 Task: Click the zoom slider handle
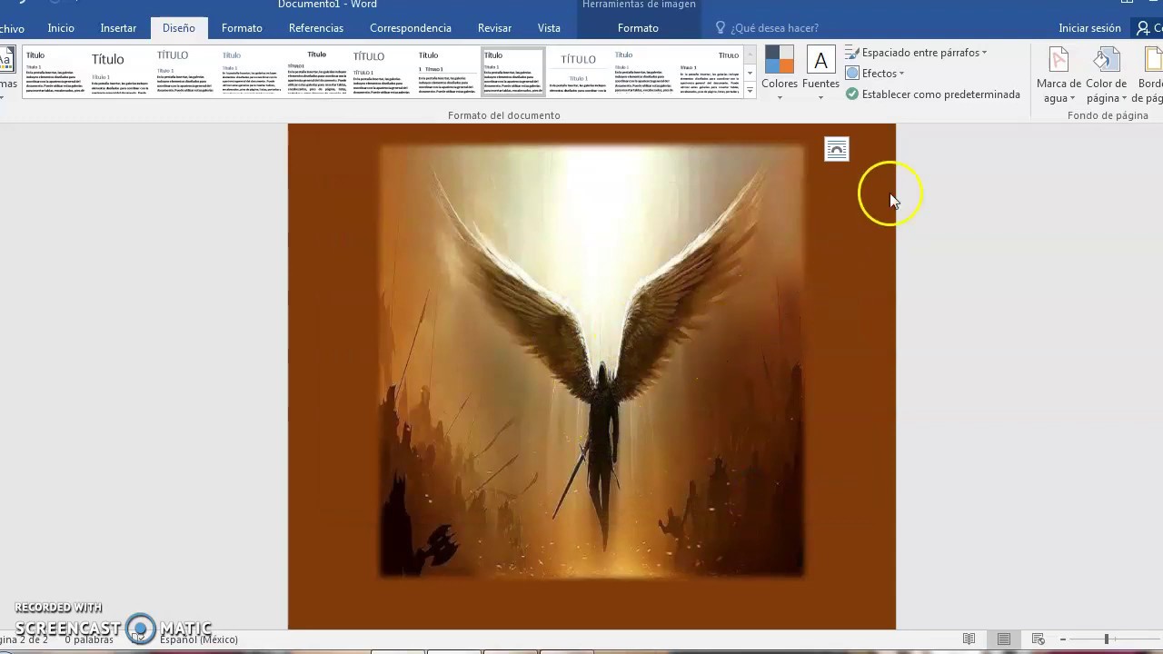click(1106, 639)
